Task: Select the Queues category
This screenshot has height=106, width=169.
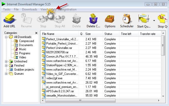Action: point(19,74)
